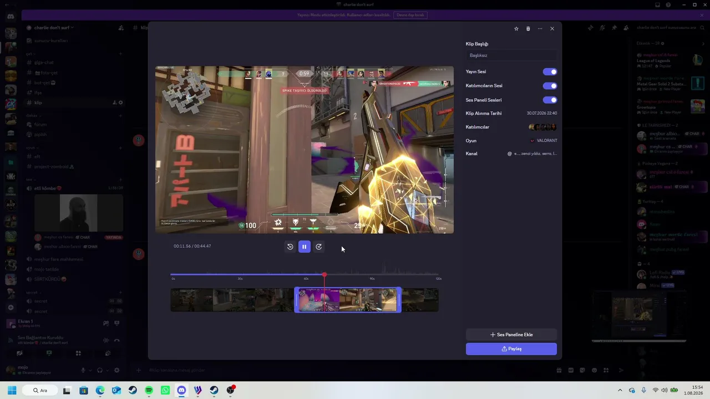Open settings gear for the klip channel
Image resolution: width=710 pixels, height=399 pixels.
(121, 103)
